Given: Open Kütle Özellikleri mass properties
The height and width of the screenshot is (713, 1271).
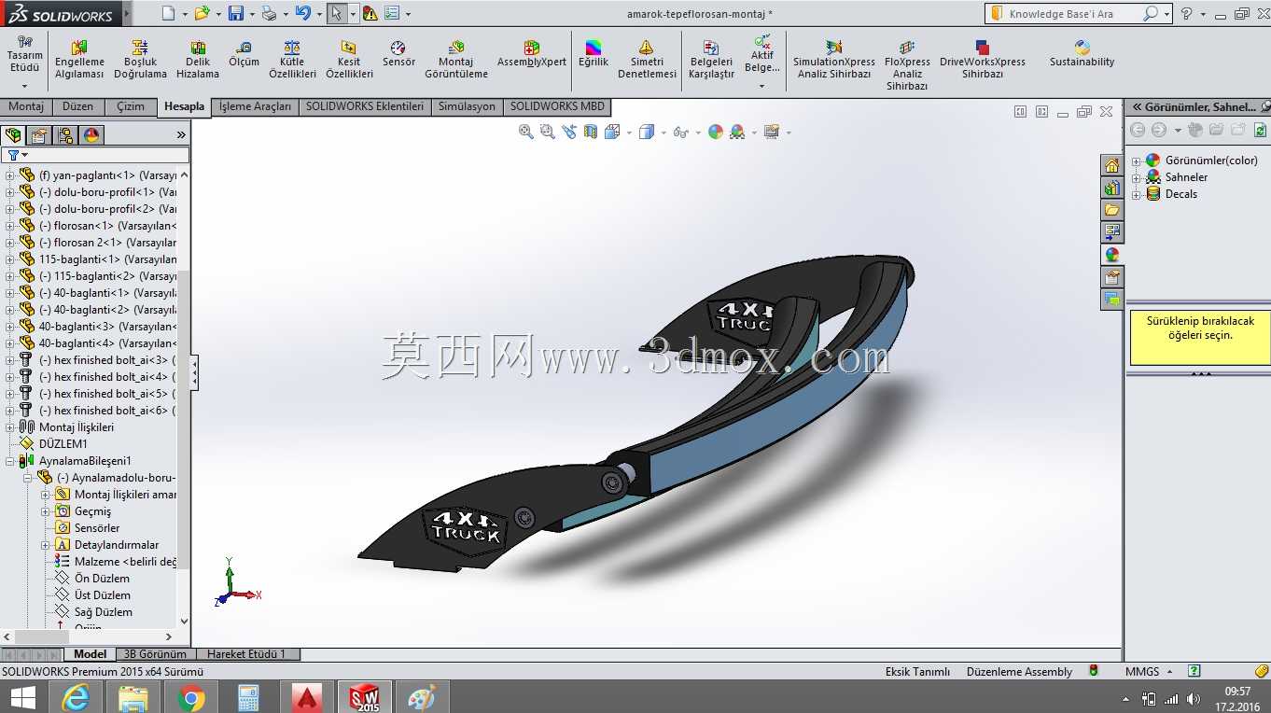Looking at the screenshot, I should tap(292, 60).
